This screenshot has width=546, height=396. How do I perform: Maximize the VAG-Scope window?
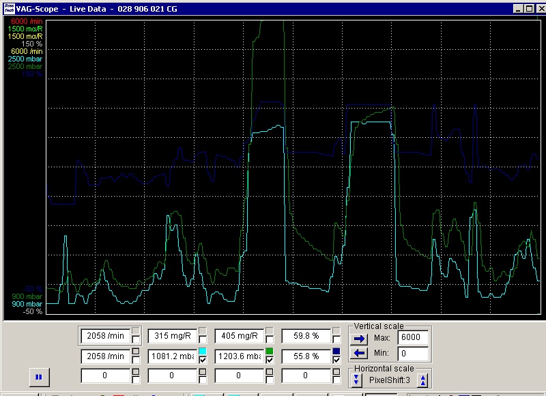pos(530,9)
